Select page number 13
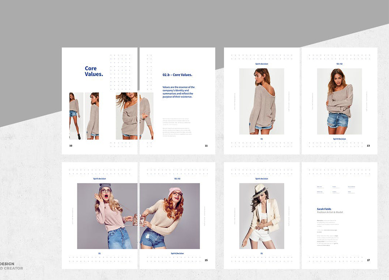Image resolution: width=389 pixels, height=280 pixels. click(x=368, y=146)
